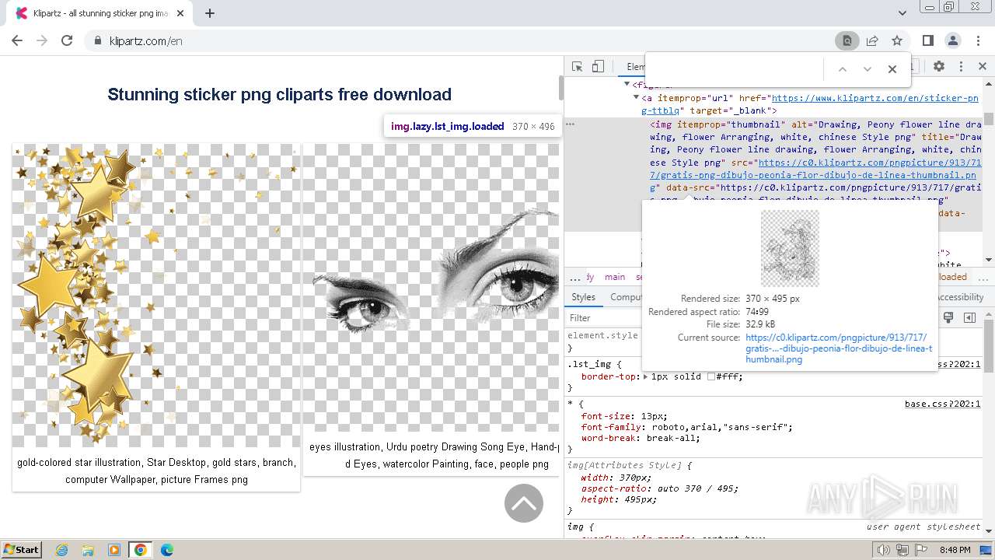
Task: Open the gold-colored star illustration thumbnail
Action: [156, 296]
